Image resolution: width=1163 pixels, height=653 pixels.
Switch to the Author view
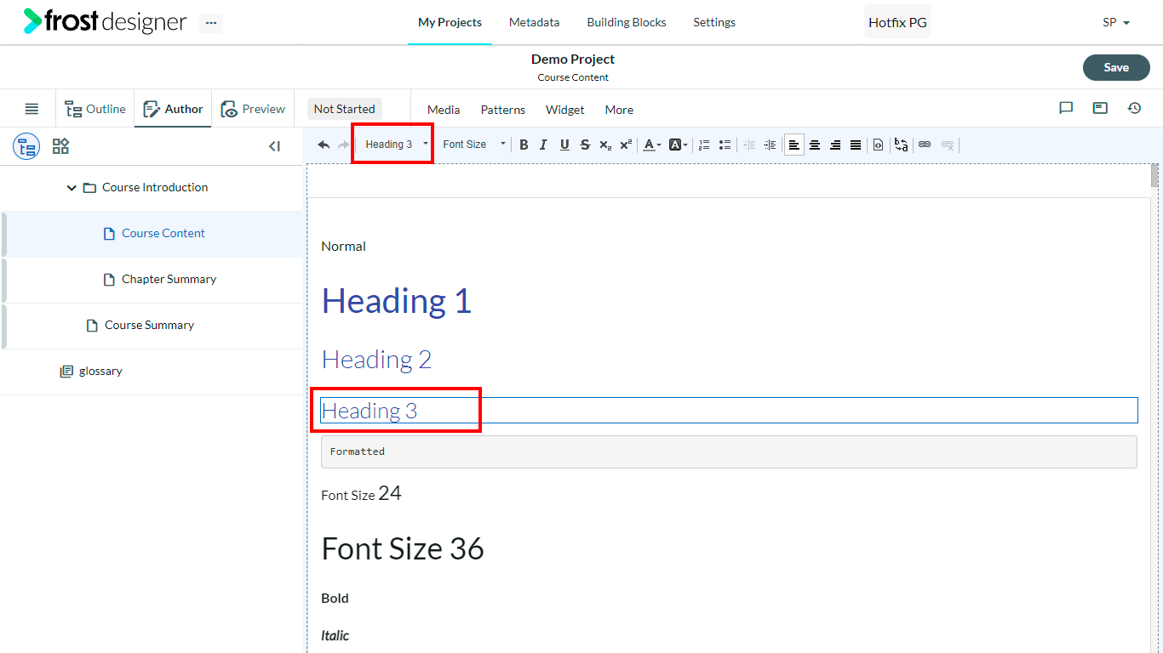[173, 109]
